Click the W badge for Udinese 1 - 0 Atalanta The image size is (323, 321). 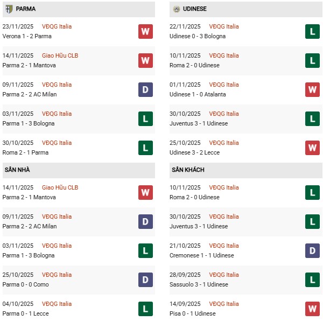click(312, 89)
